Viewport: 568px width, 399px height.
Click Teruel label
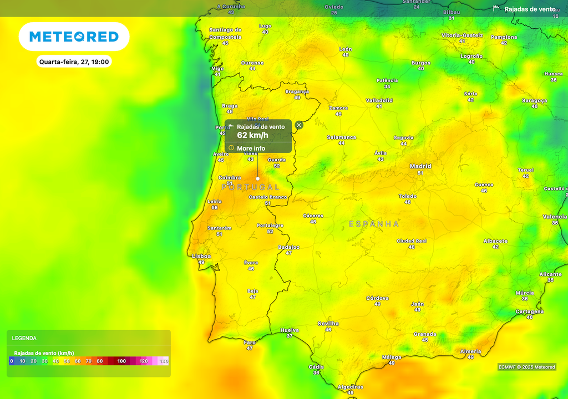click(x=526, y=170)
